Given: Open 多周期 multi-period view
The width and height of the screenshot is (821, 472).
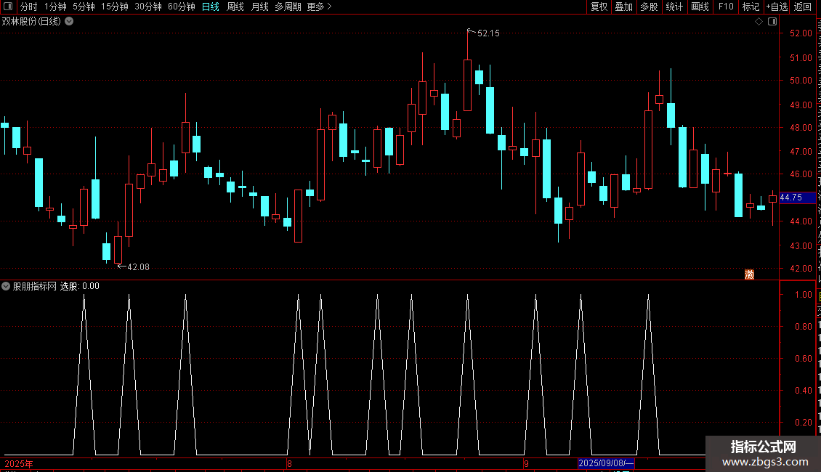Looking at the screenshot, I should pyautogui.click(x=288, y=7).
